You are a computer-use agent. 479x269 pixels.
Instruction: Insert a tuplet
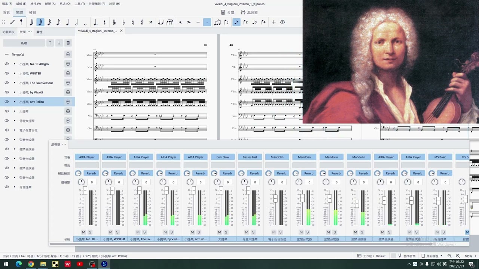[x=217, y=22]
